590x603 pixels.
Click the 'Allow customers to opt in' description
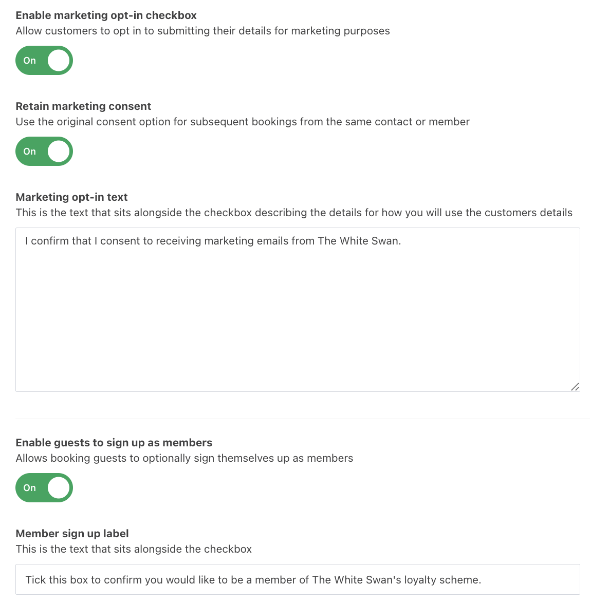[203, 31]
